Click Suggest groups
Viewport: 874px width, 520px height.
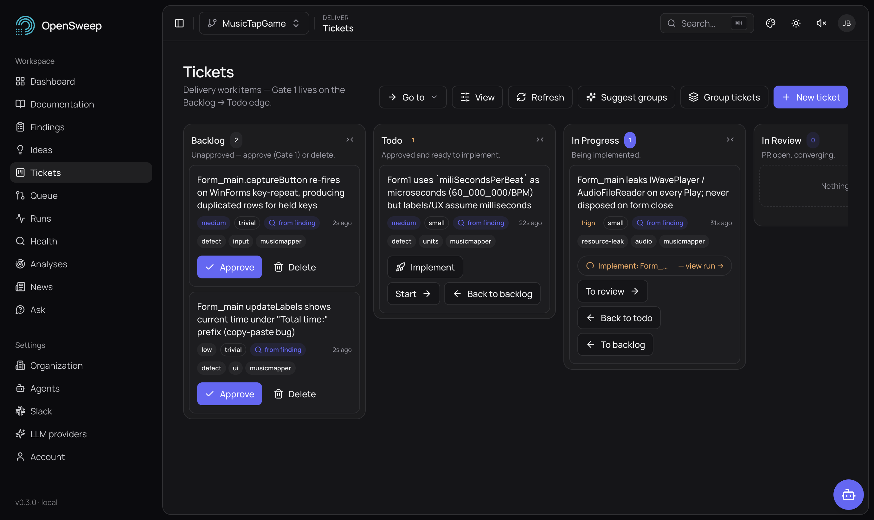tap(626, 97)
